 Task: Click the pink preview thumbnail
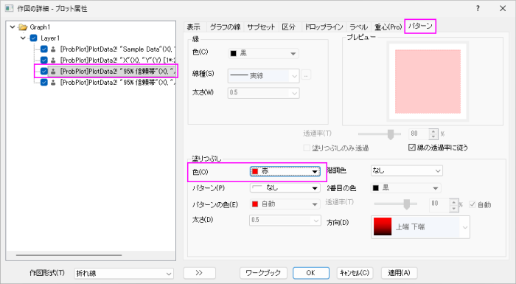pyautogui.click(x=428, y=81)
